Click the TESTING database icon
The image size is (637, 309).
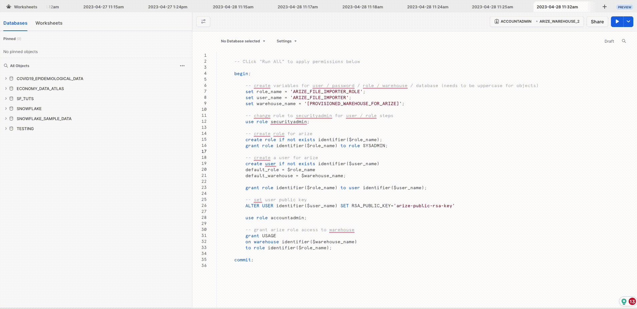tap(11, 128)
